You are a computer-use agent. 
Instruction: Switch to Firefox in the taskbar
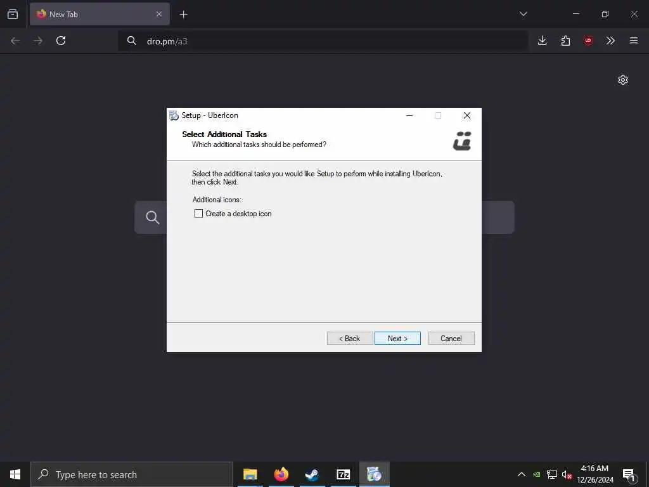281,474
